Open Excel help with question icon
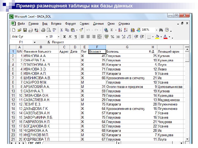 point(167,30)
